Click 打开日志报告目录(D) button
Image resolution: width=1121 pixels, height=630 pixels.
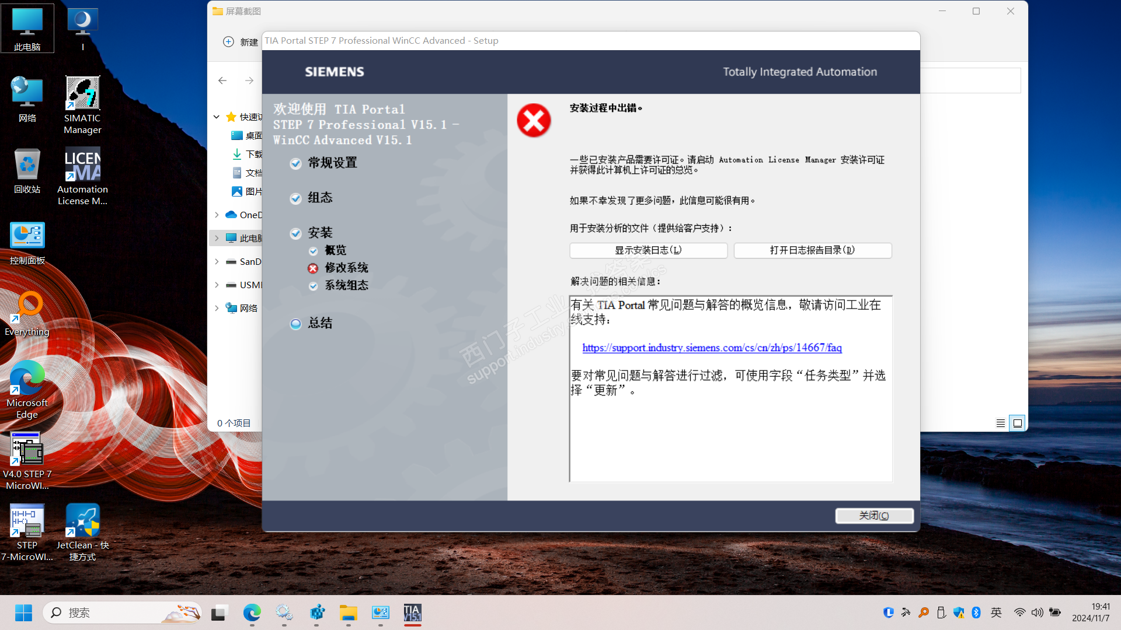pos(812,250)
